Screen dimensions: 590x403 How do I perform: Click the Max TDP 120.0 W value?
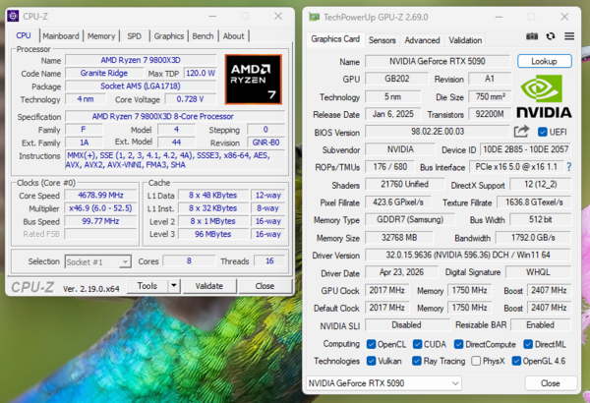coord(201,73)
